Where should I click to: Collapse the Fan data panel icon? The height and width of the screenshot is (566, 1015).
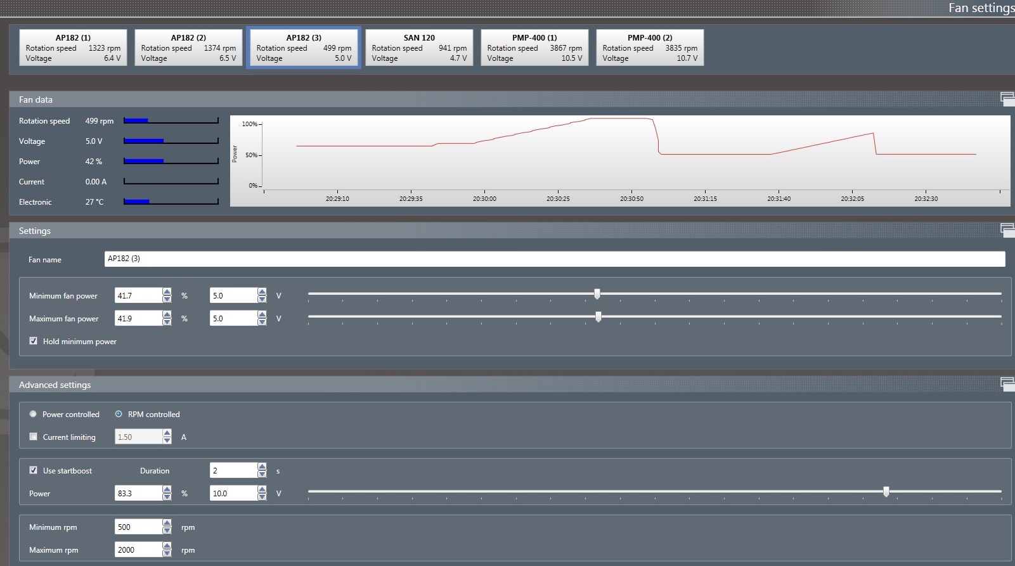coord(1007,98)
